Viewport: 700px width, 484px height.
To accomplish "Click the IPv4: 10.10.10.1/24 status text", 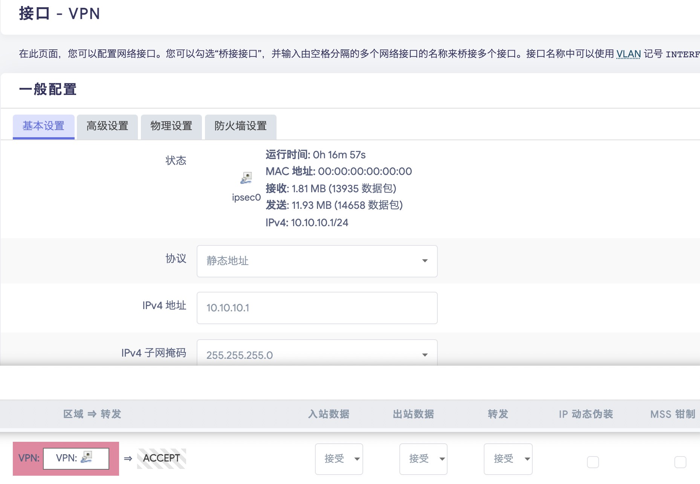I will click(x=307, y=222).
